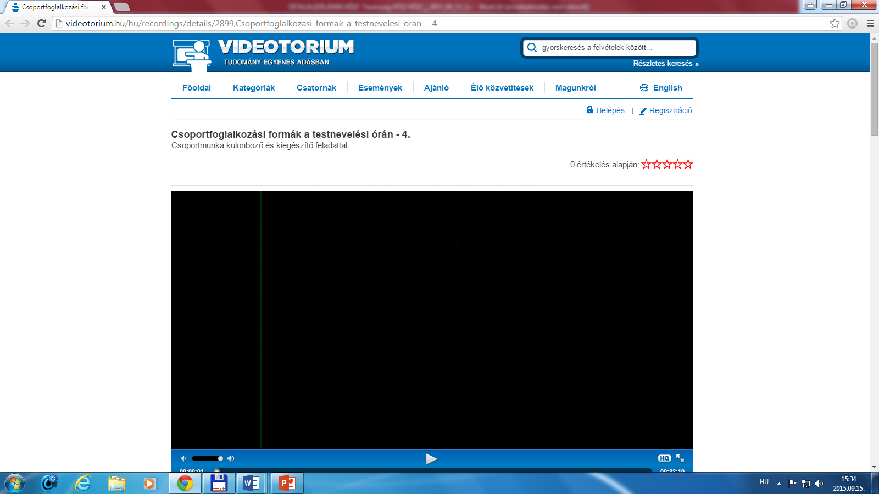The height and width of the screenshot is (494, 879).
Task: Click the Regisztráció link
Action: tap(671, 110)
